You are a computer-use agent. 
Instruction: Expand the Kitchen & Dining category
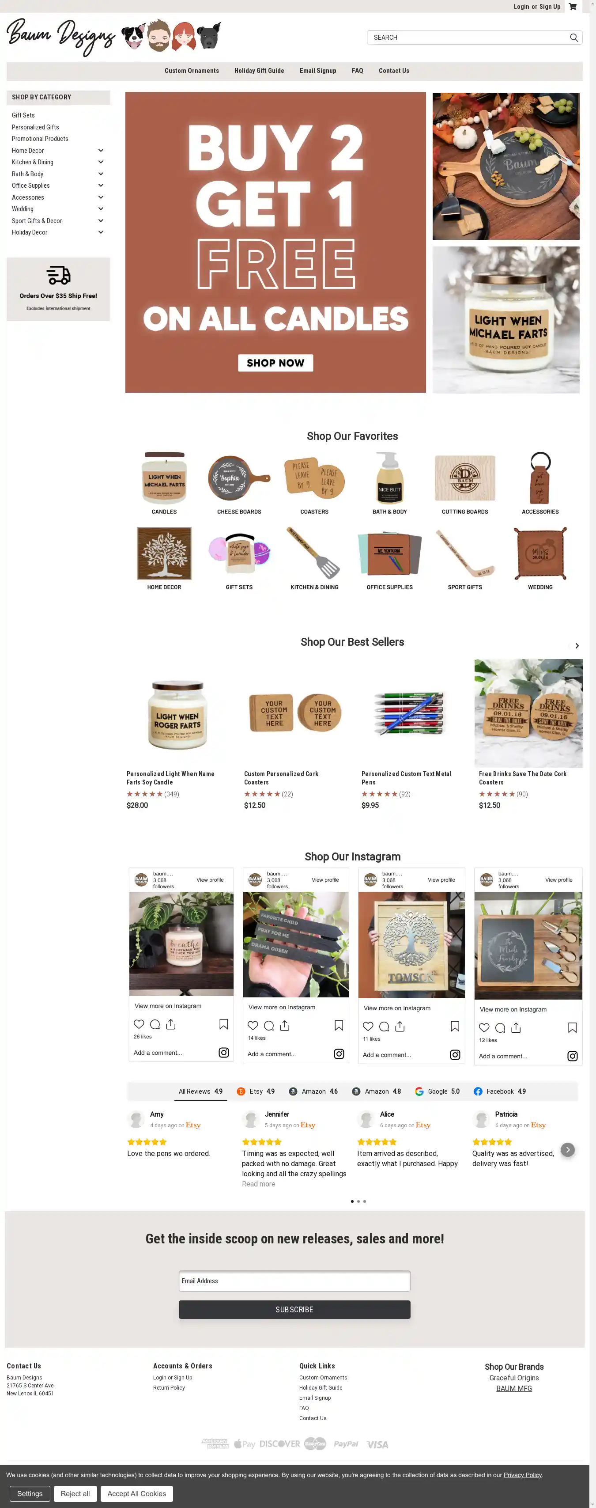(x=101, y=162)
